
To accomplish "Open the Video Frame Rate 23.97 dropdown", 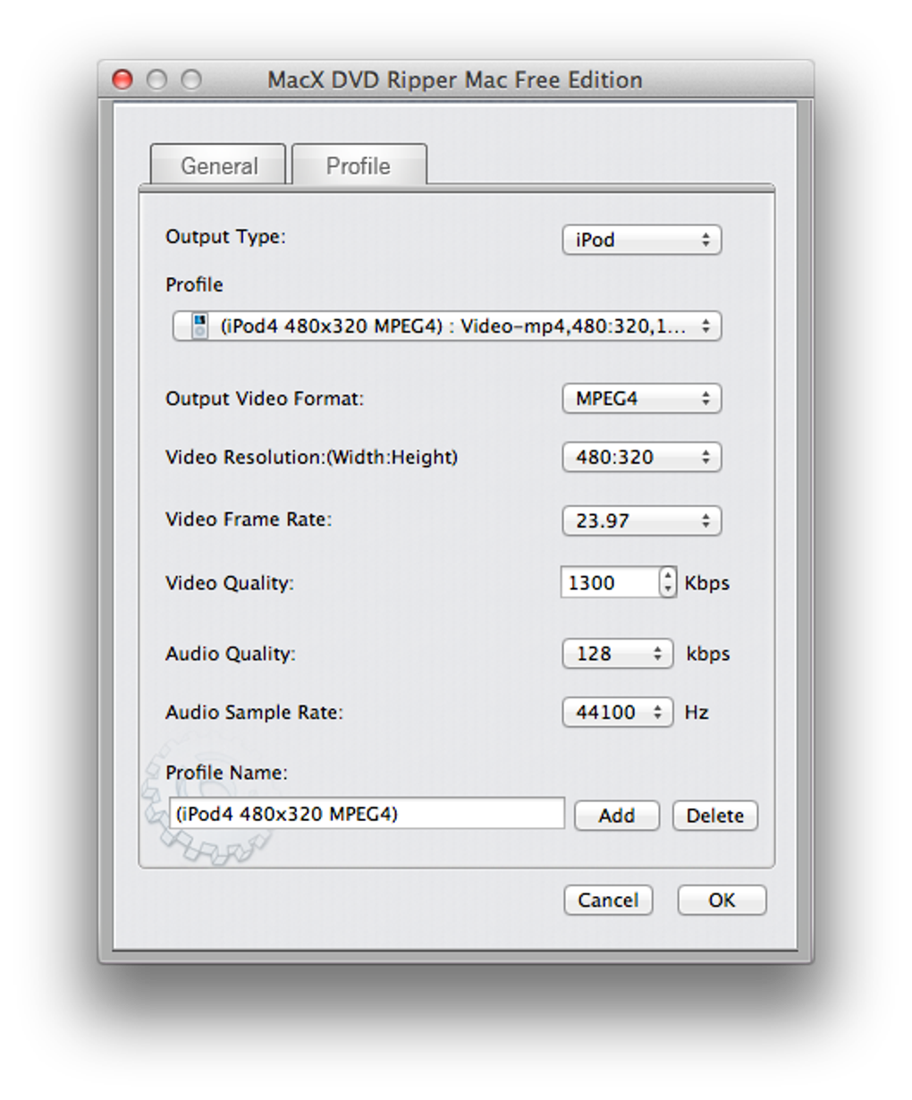I will coord(641,520).
